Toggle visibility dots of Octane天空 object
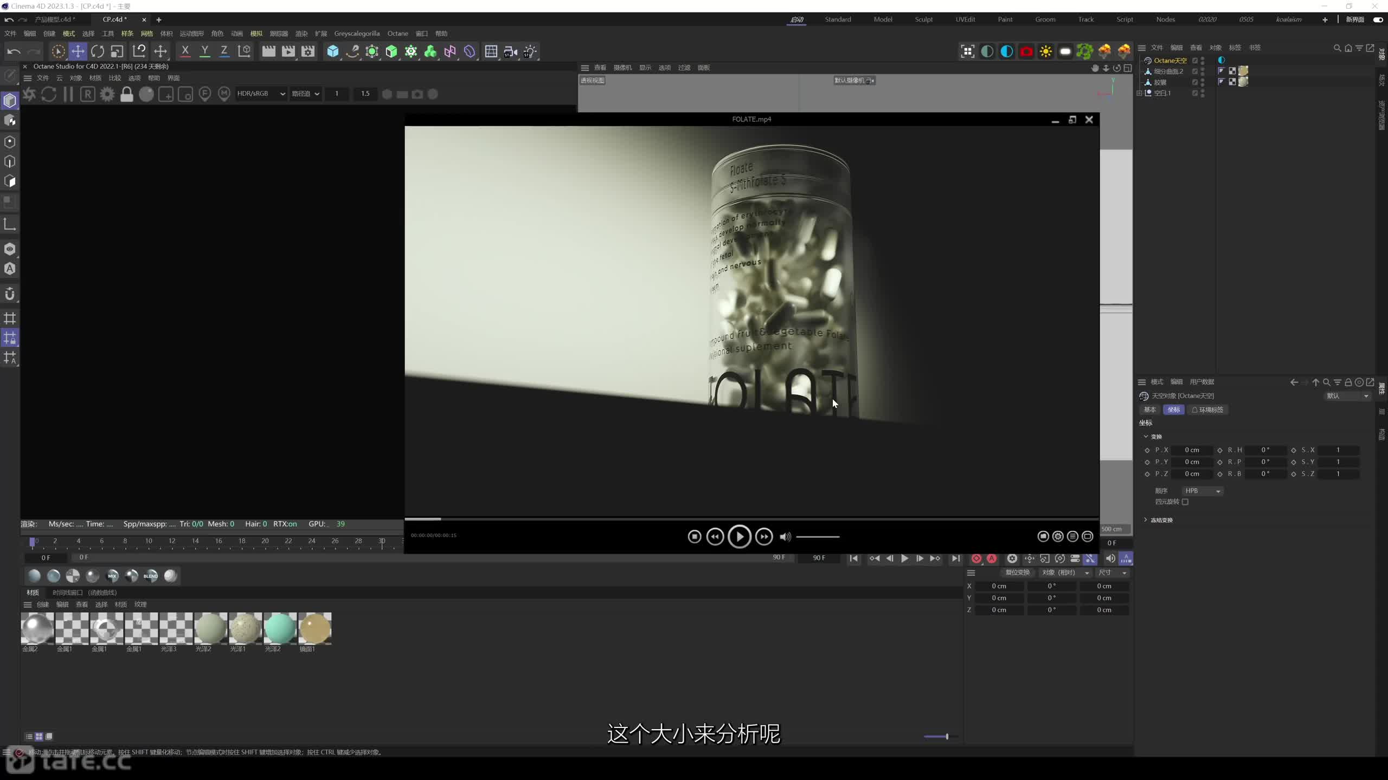Image resolution: width=1388 pixels, height=780 pixels. (x=1203, y=61)
